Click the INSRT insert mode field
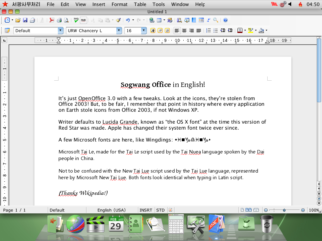322x241 pixels. 146,210
